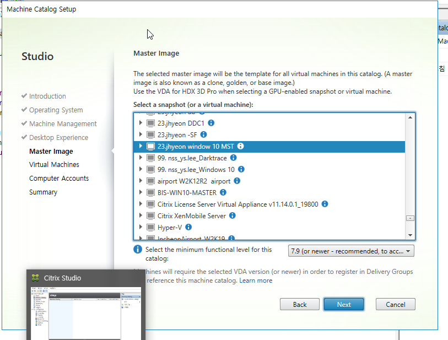This screenshot has height=340, width=448.
Task: Click info icon next to BIS-WIN10-MASTER
Action: click(x=223, y=192)
